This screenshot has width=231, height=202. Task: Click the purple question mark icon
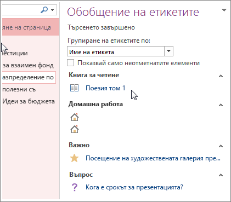coord(75,187)
